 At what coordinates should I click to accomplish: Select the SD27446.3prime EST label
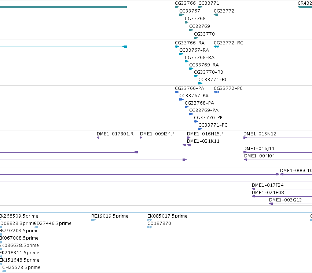[x=53, y=223]
